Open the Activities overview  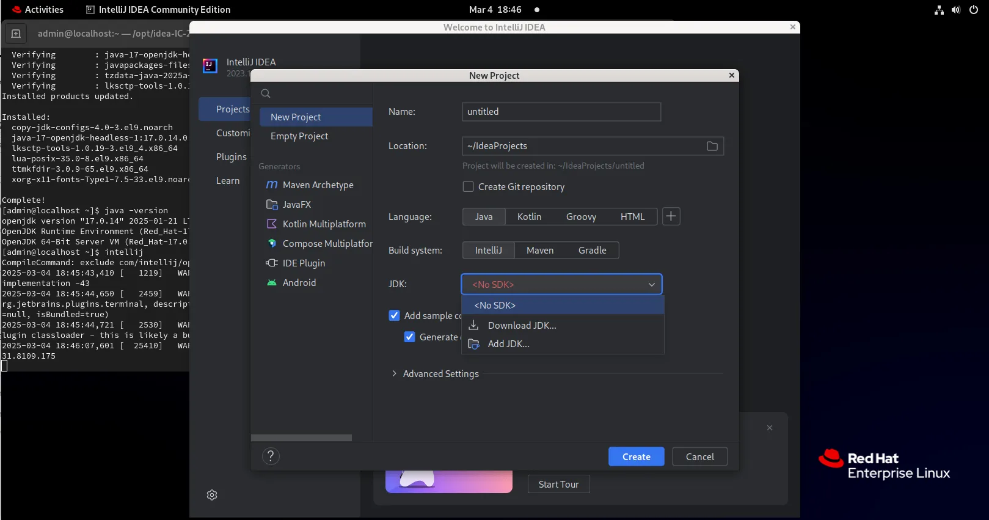click(38, 10)
